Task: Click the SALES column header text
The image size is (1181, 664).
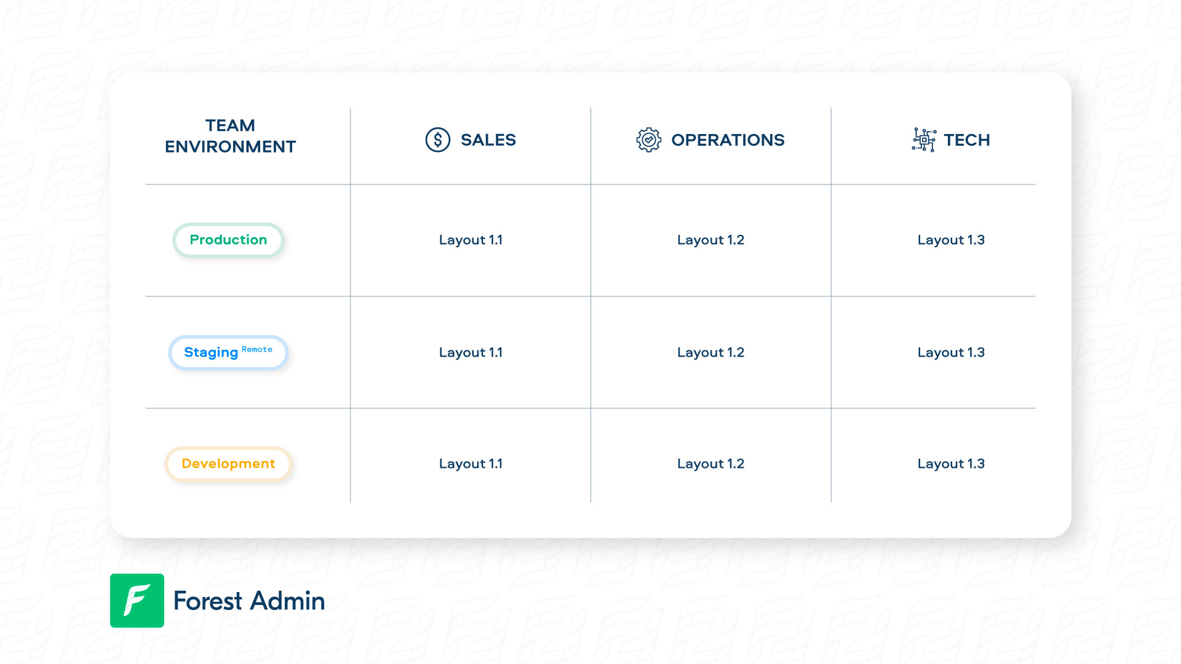Action: [x=488, y=140]
